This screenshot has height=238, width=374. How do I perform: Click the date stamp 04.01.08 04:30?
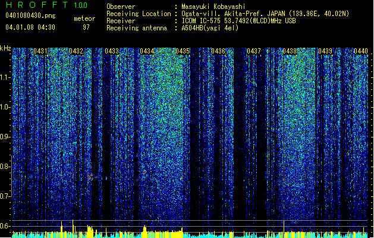pyautogui.click(x=30, y=27)
